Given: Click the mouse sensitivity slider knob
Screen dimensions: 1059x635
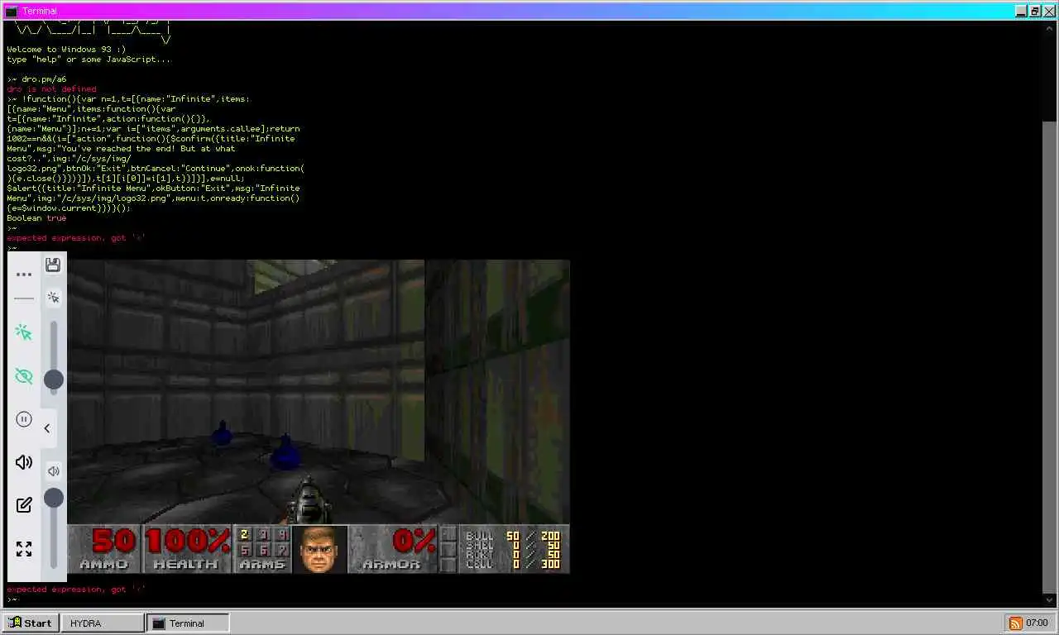Looking at the screenshot, I should point(54,380).
